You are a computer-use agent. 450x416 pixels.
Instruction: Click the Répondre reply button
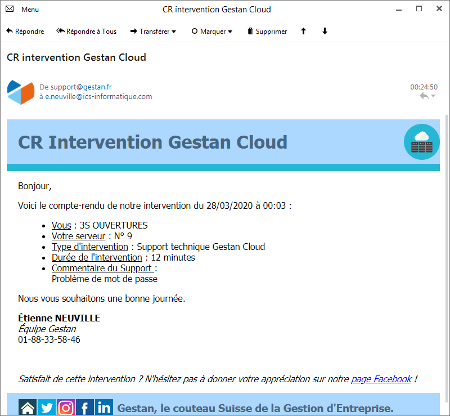(x=25, y=32)
